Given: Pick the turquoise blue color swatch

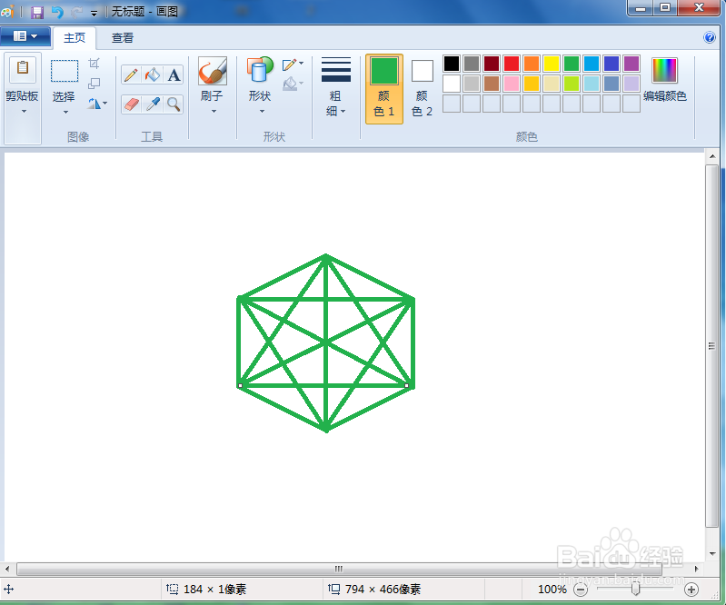Looking at the screenshot, I should coord(592,64).
